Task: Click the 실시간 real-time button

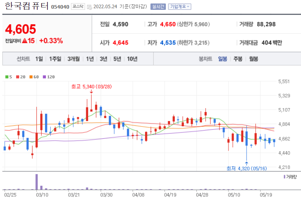Action: (158, 7)
